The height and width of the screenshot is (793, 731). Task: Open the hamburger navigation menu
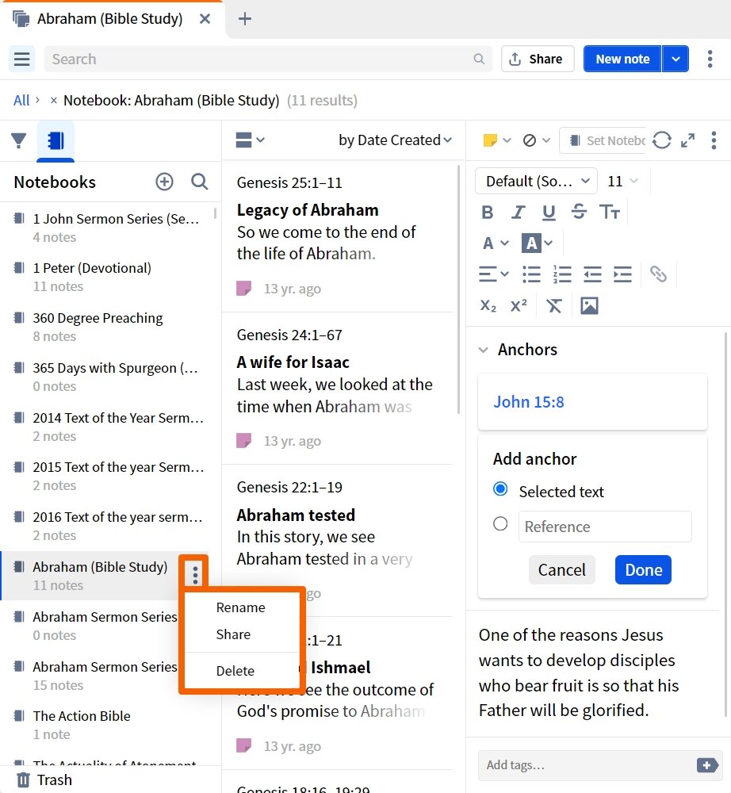[21, 59]
